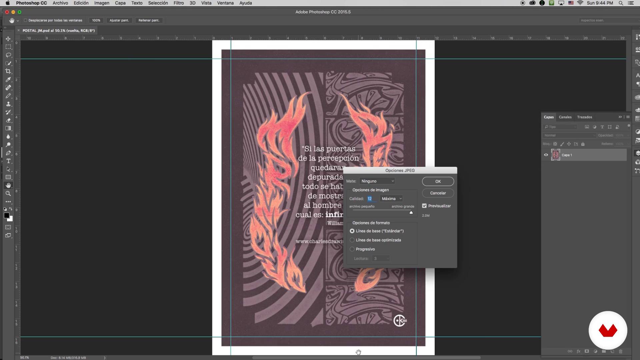Toggle lock transparent pixels in Capas
This screenshot has height=360, width=640.
(x=555, y=144)
